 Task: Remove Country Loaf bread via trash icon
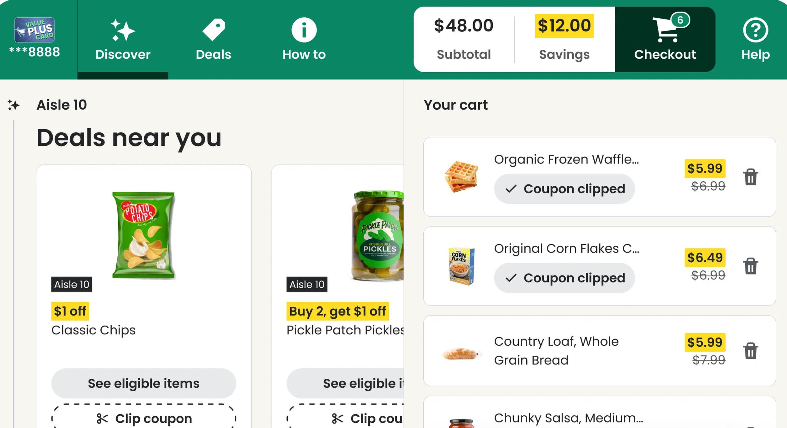750,350
